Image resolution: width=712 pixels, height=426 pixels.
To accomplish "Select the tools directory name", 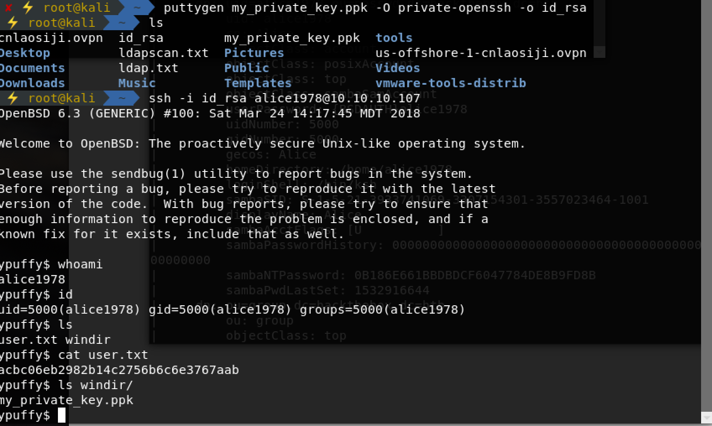I will pyautogui.click(x=394, y=38).
